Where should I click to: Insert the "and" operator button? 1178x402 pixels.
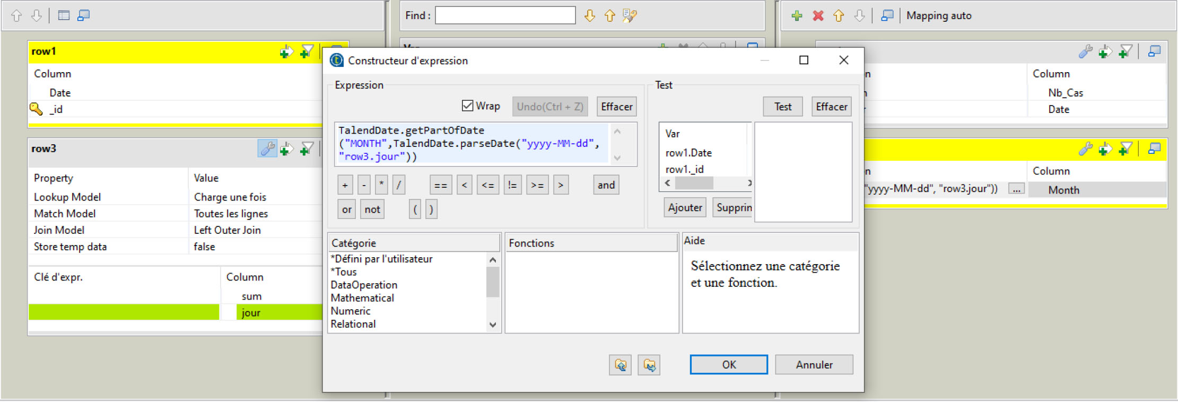point(606,185)
